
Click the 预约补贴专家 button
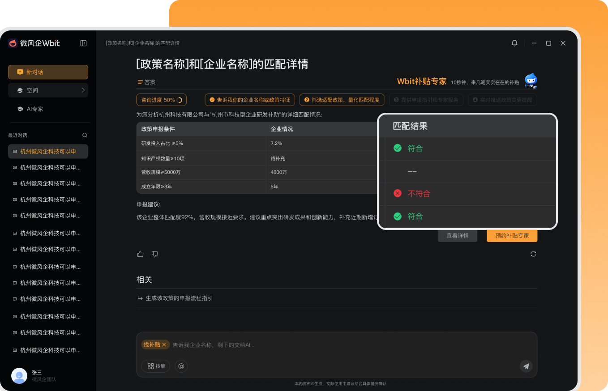tap(512, 235)
